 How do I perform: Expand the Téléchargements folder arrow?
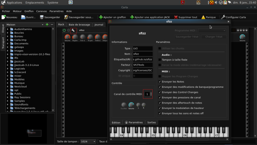click(x=7, y=108)
